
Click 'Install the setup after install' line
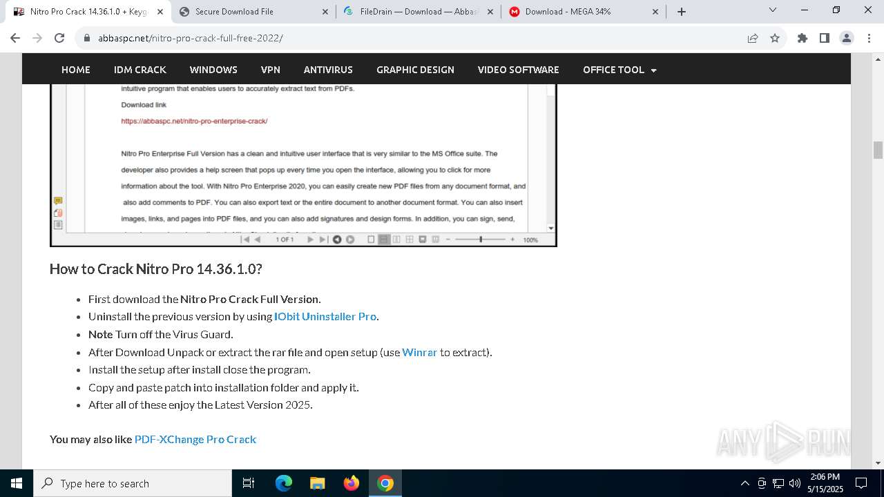[x=200, y=370]
